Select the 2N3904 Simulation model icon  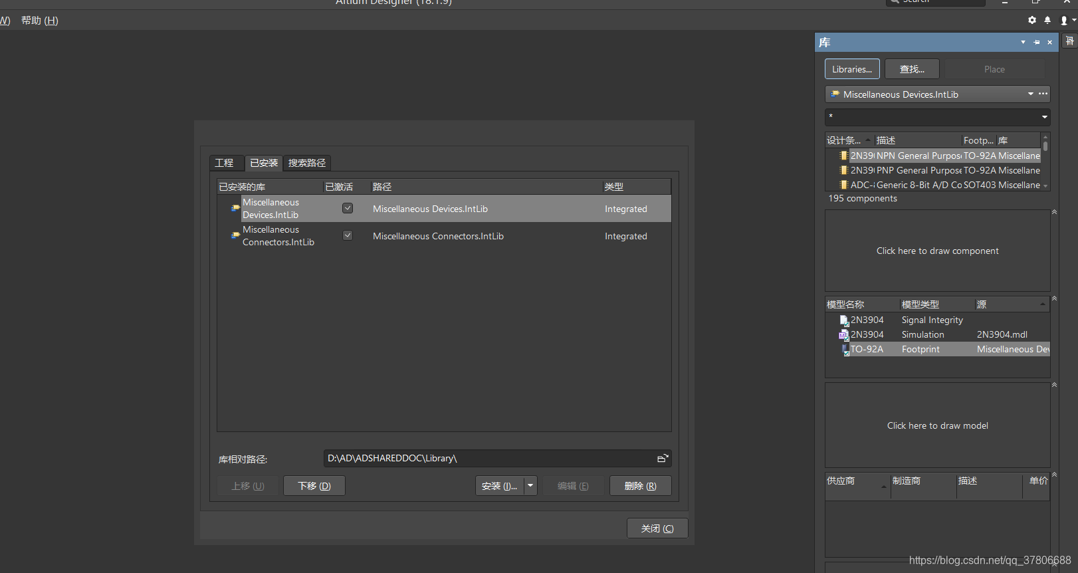(844, 335)
